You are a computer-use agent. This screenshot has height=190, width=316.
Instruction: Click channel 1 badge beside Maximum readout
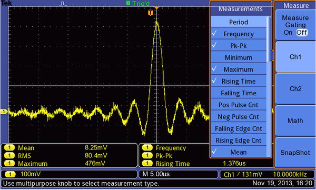[9, 163]
